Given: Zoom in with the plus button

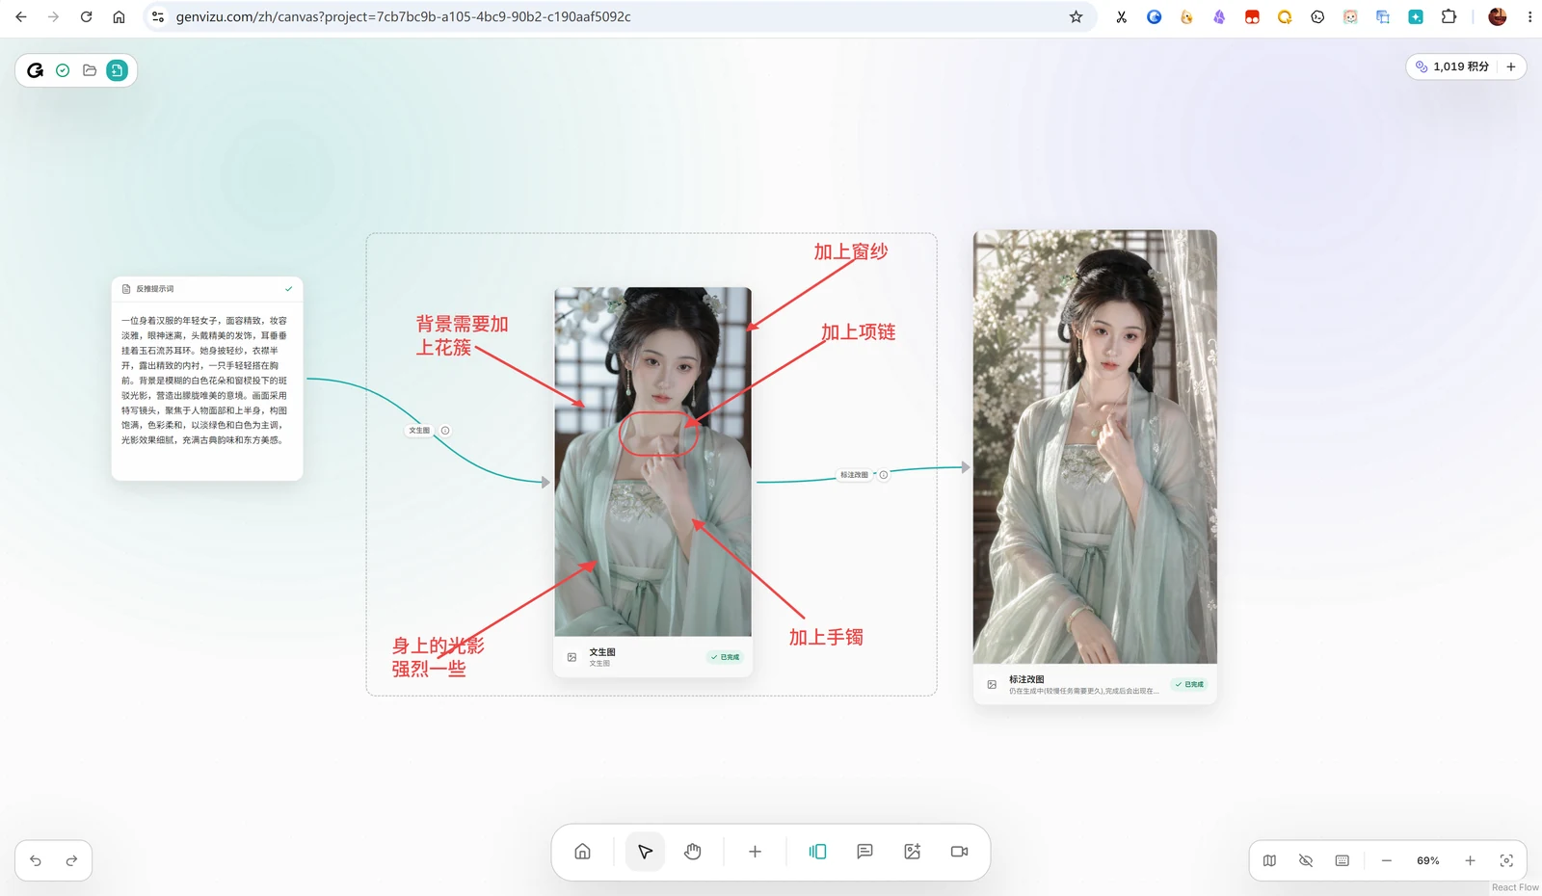Looking at the screenshot, I should 1470,860.
